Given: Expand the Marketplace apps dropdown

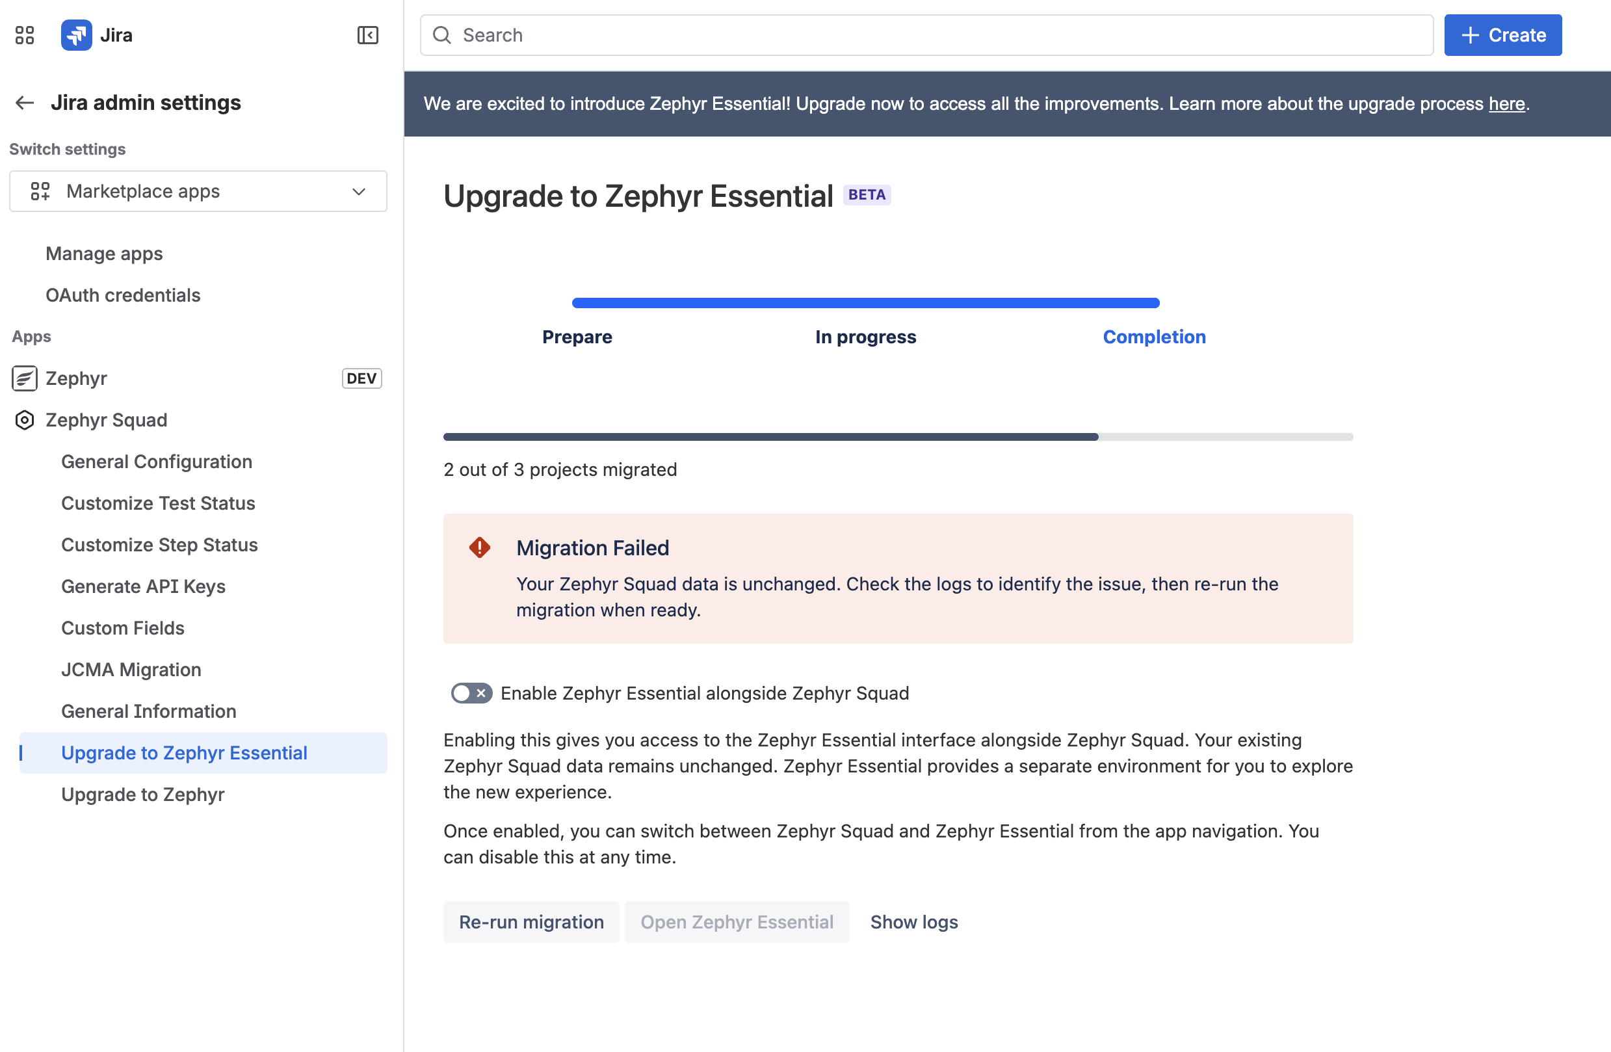Looking at the screenshot, I should pos(198,192).
